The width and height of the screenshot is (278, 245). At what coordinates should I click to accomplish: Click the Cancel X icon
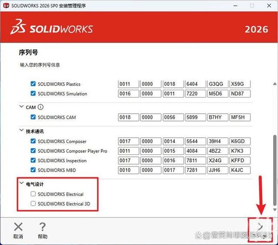pyautogui.click(x=18, y=227)
